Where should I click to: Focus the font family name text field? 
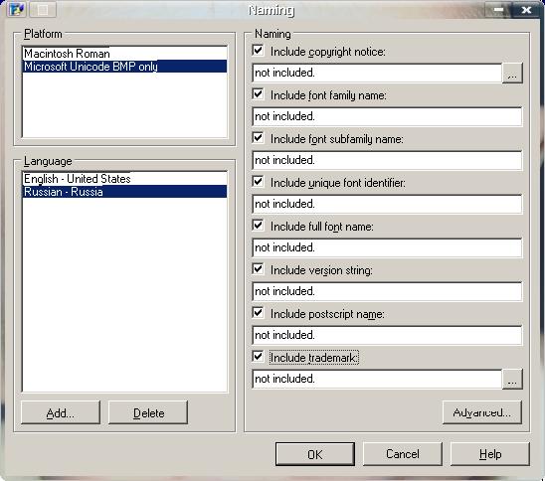click(387, 116)
